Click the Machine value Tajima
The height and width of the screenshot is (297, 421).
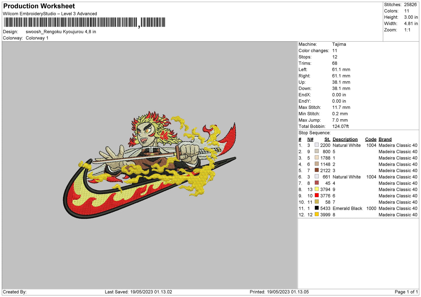(339, 44)
